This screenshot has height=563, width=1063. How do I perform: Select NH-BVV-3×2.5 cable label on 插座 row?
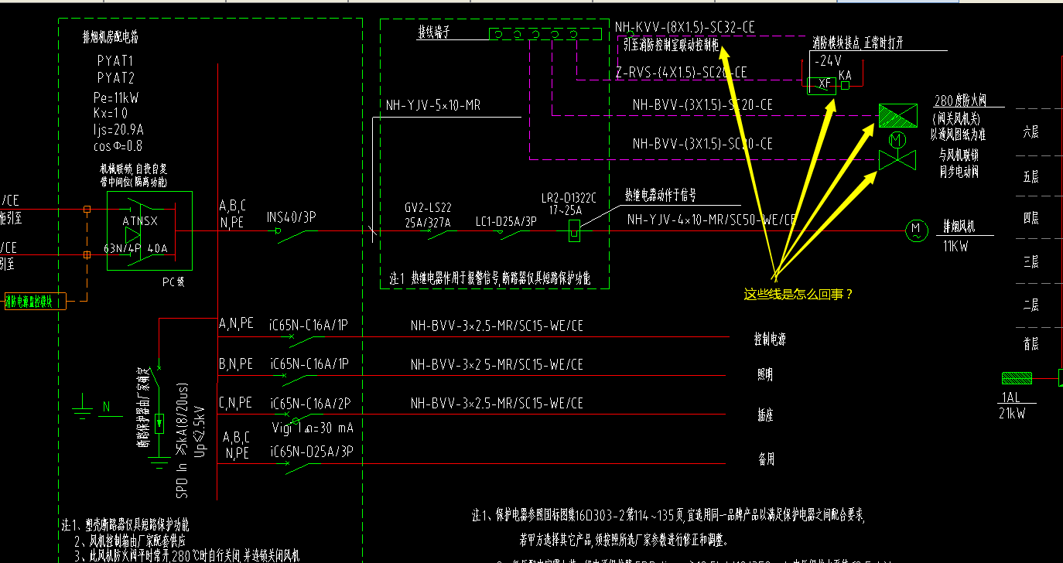[x=497, y=404]
